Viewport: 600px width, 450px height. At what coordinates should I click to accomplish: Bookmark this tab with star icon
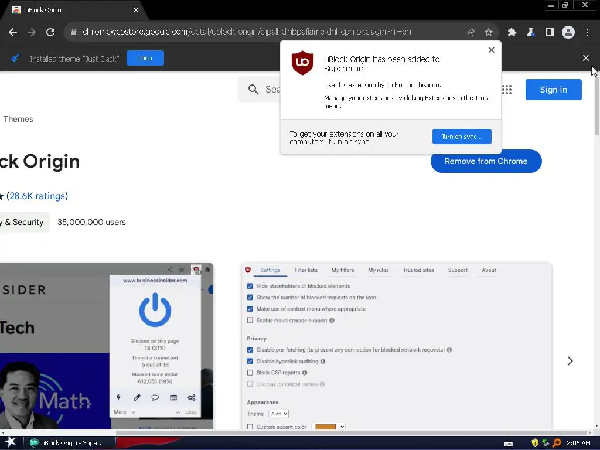(489, 32)
